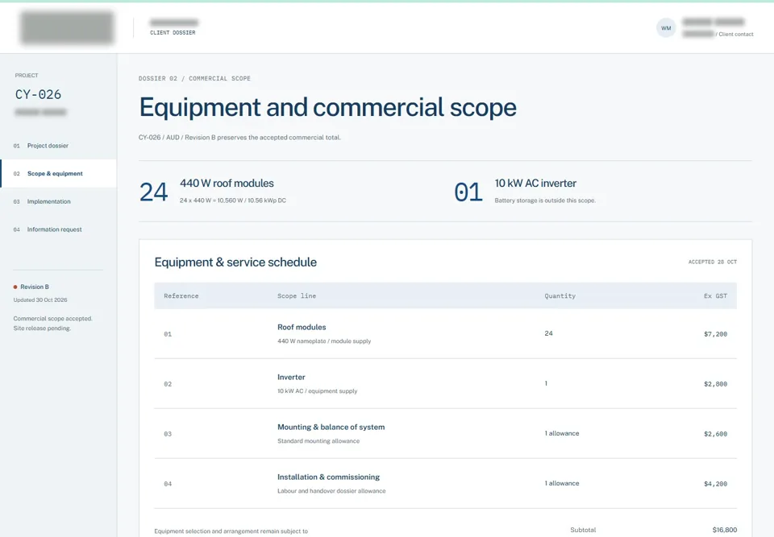The height and width of the screenshot is (537, 774).
Task: Click the Equipment and commercial scope heading
Action: [328, 107]
